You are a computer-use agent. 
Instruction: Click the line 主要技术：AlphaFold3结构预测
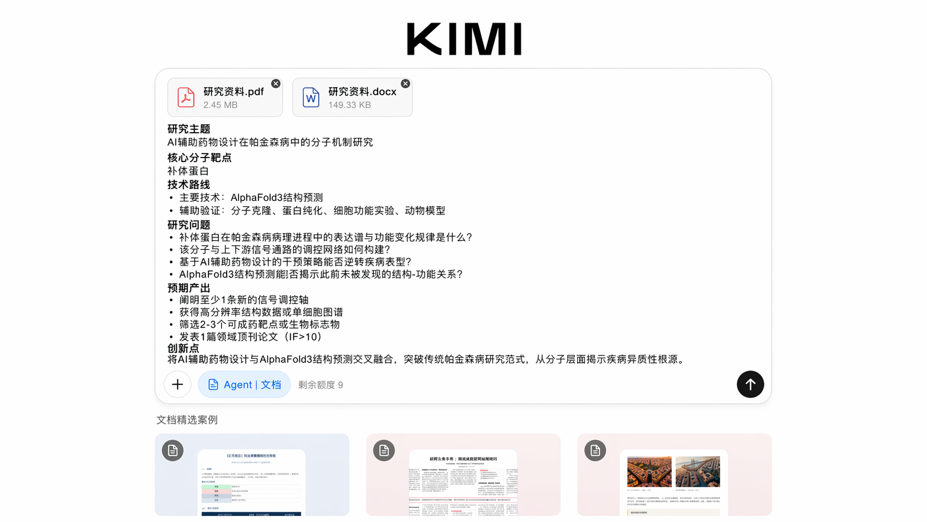pyautogui.click(x=251, y=197)
